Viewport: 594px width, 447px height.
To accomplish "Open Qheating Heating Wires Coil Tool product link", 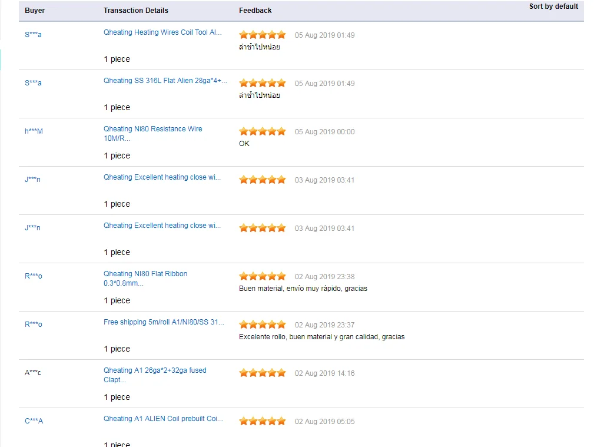I will (162, 32).
